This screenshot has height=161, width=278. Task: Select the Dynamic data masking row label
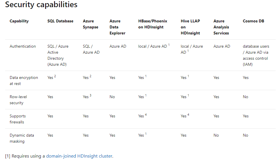click(x=22, y=138)
